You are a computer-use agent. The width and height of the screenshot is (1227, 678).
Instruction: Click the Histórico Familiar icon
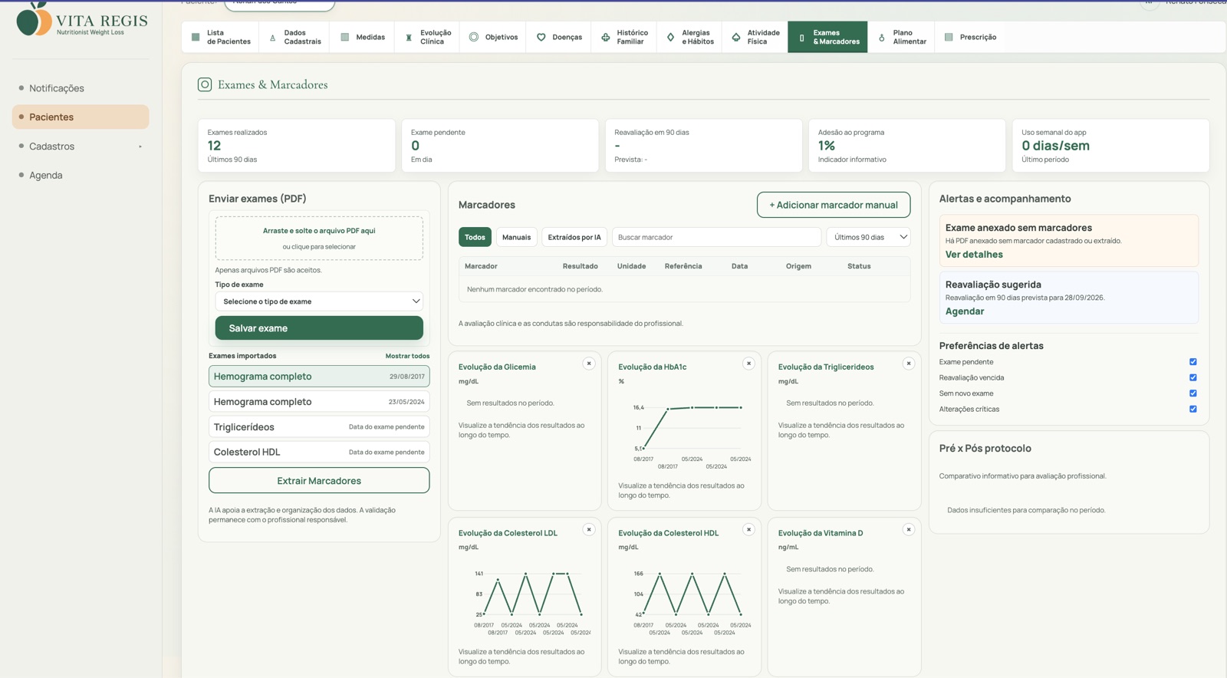606,37
